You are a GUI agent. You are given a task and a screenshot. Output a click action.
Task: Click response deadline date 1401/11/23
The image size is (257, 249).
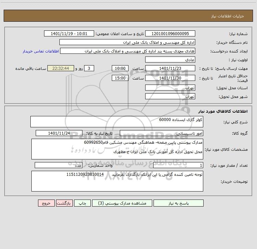170,68
